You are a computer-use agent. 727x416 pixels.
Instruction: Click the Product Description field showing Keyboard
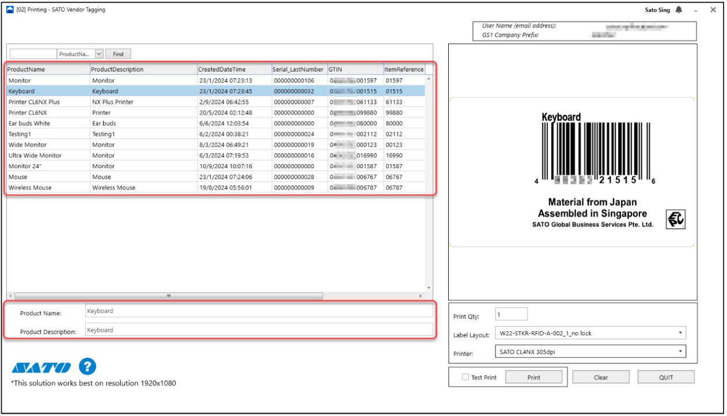(x=259, y=330)
